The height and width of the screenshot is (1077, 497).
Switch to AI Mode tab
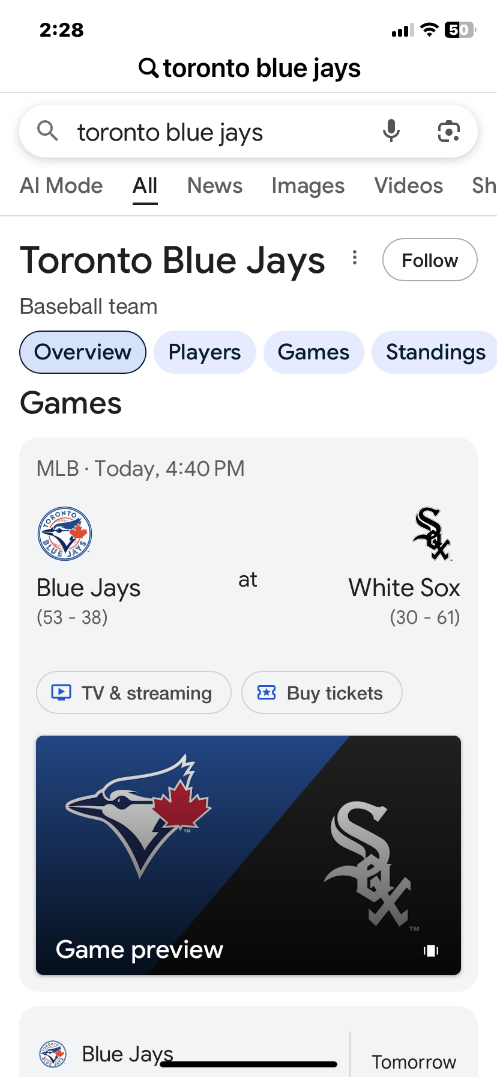[x=61, y=186]
